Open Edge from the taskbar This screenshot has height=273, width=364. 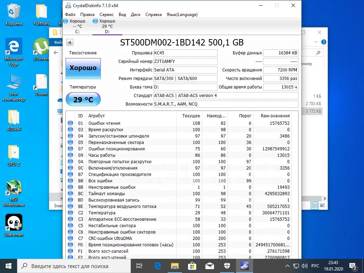pyautogui.click(x=157, y=266)
